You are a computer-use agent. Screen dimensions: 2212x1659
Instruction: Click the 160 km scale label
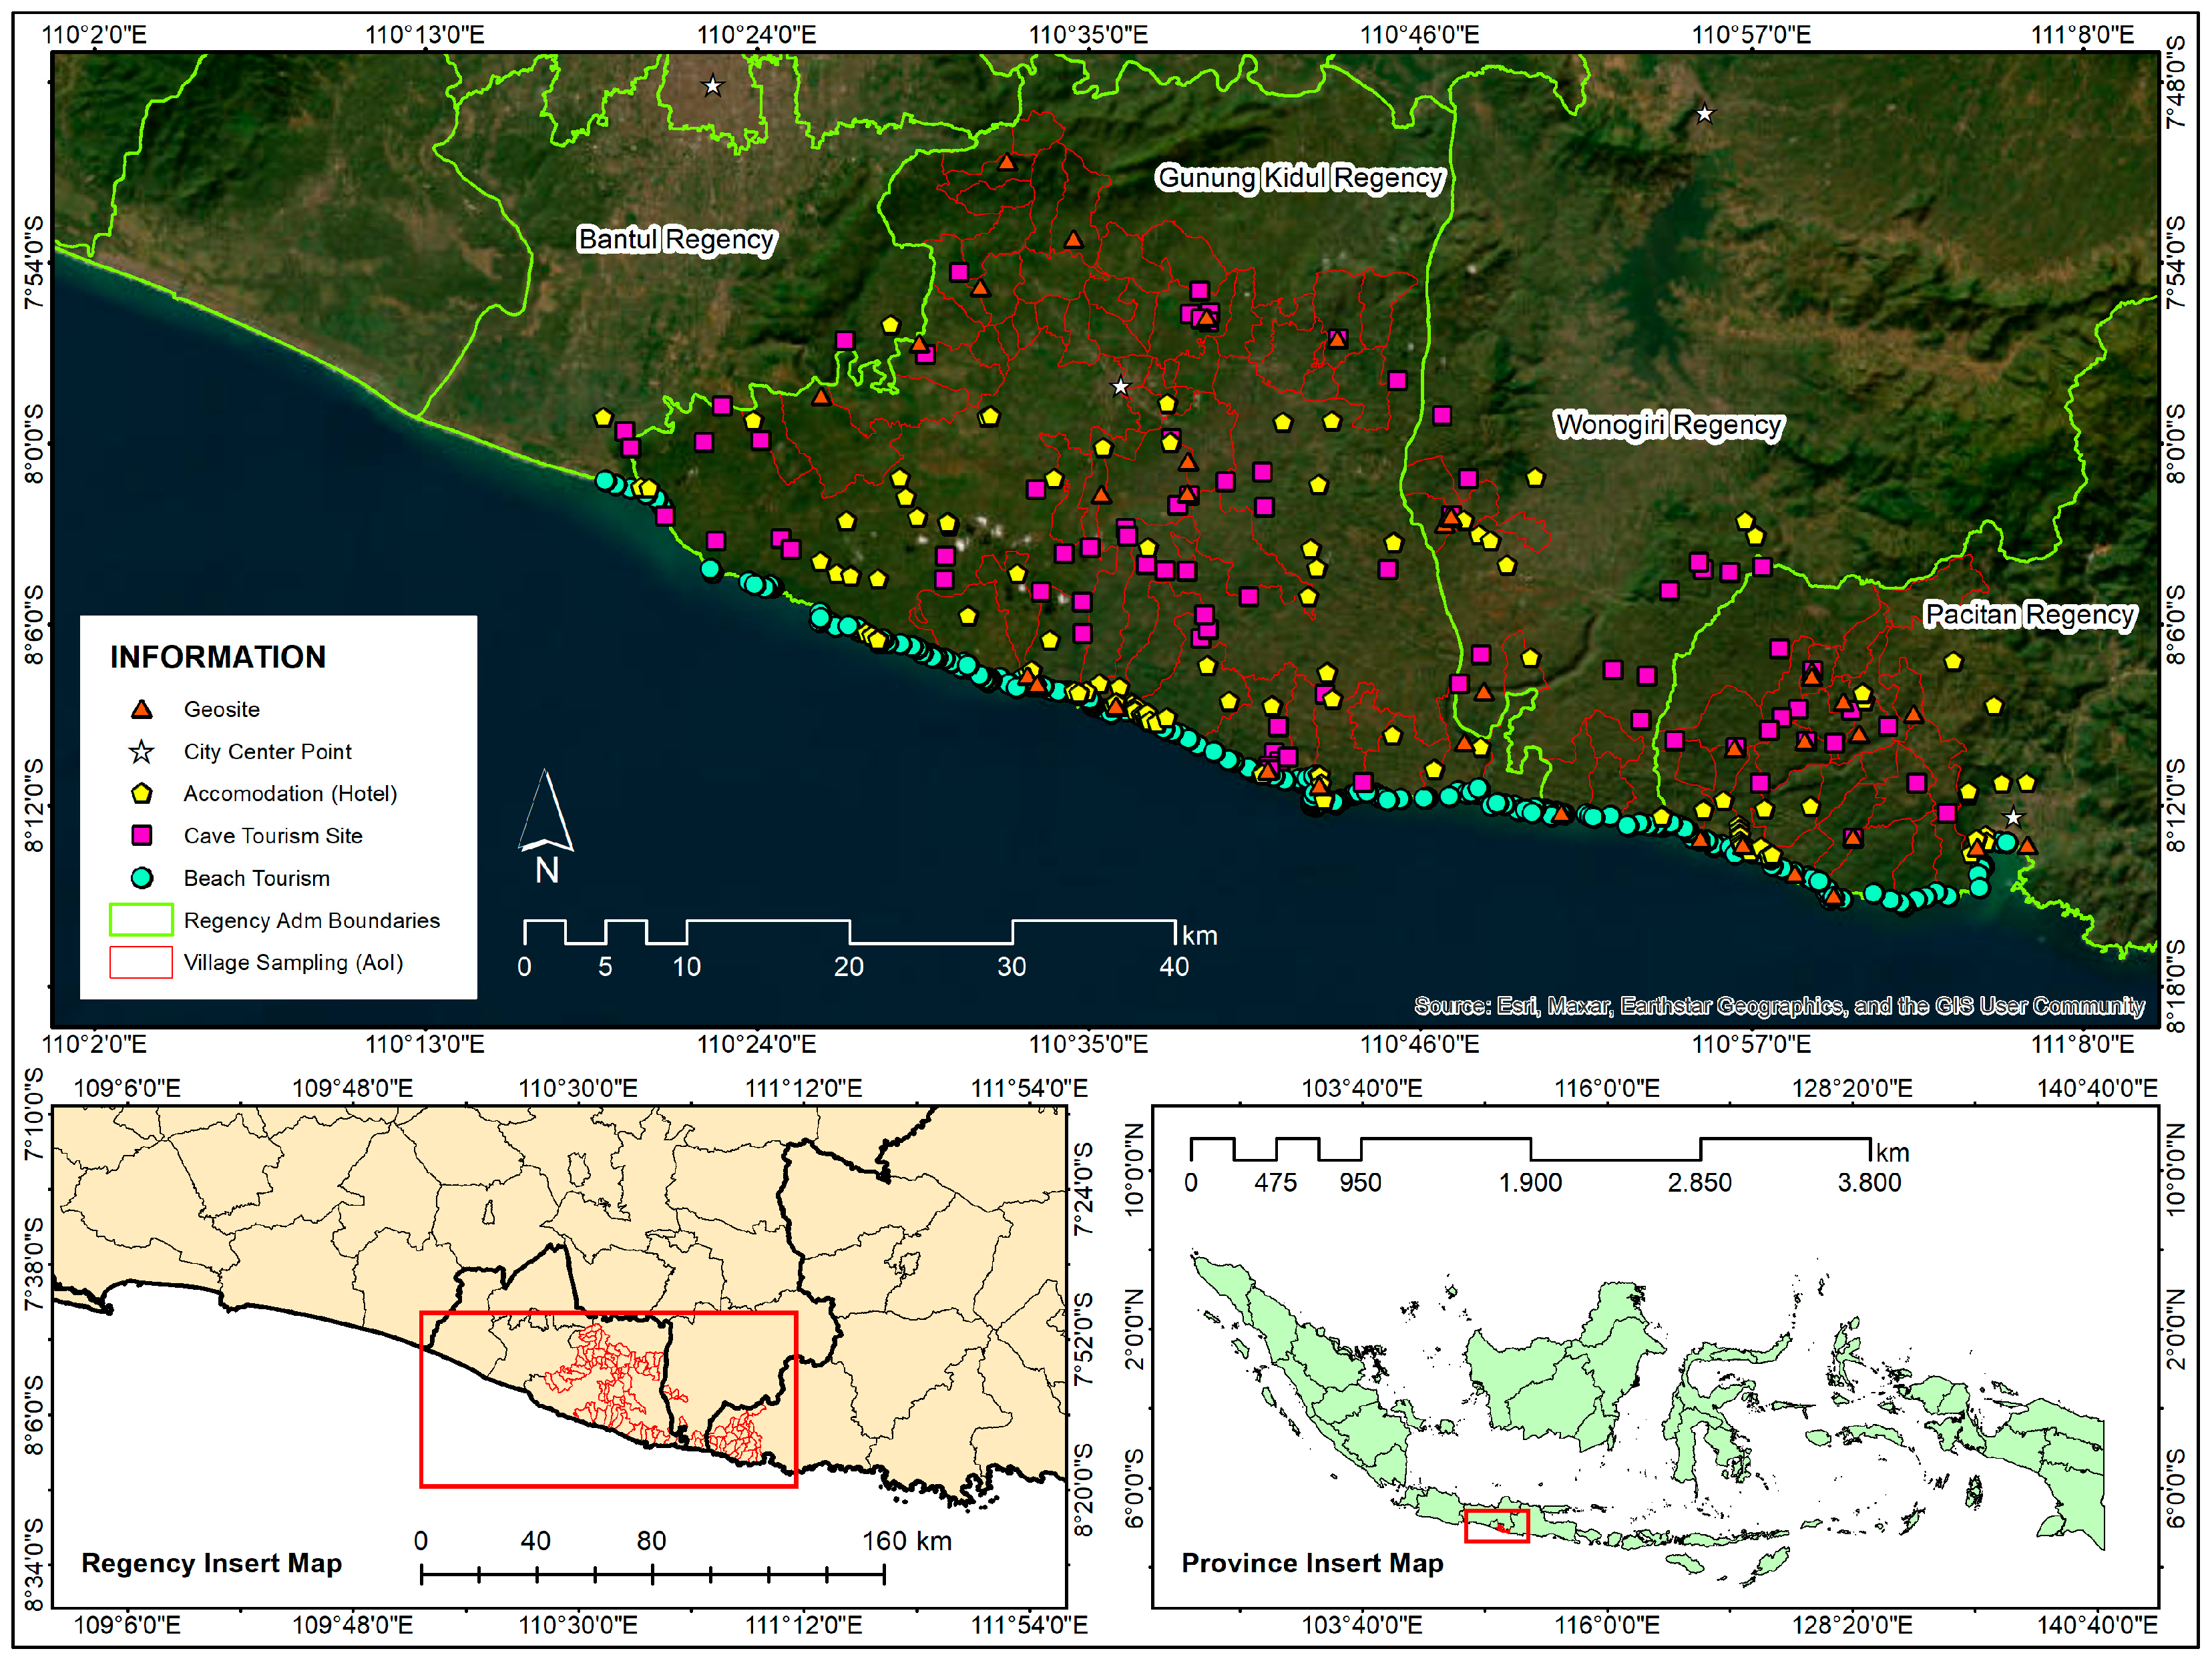[907, 1541]
